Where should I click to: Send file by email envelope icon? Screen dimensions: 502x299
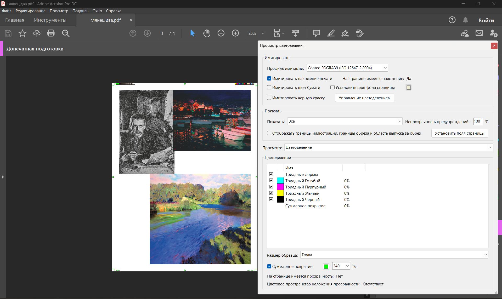pos(479,33)
